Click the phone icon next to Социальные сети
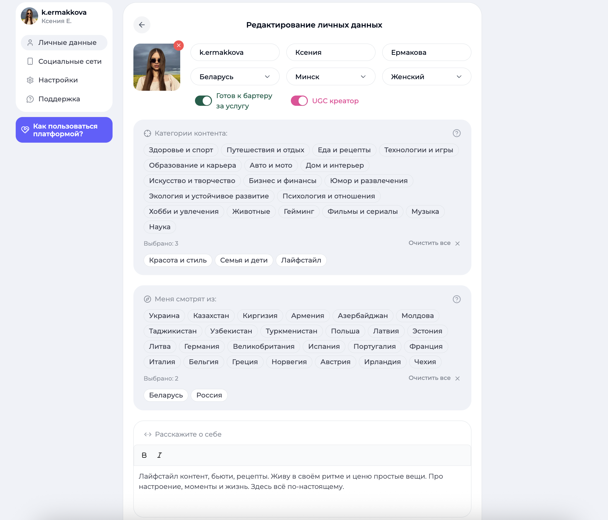 [x=30, y=61]
